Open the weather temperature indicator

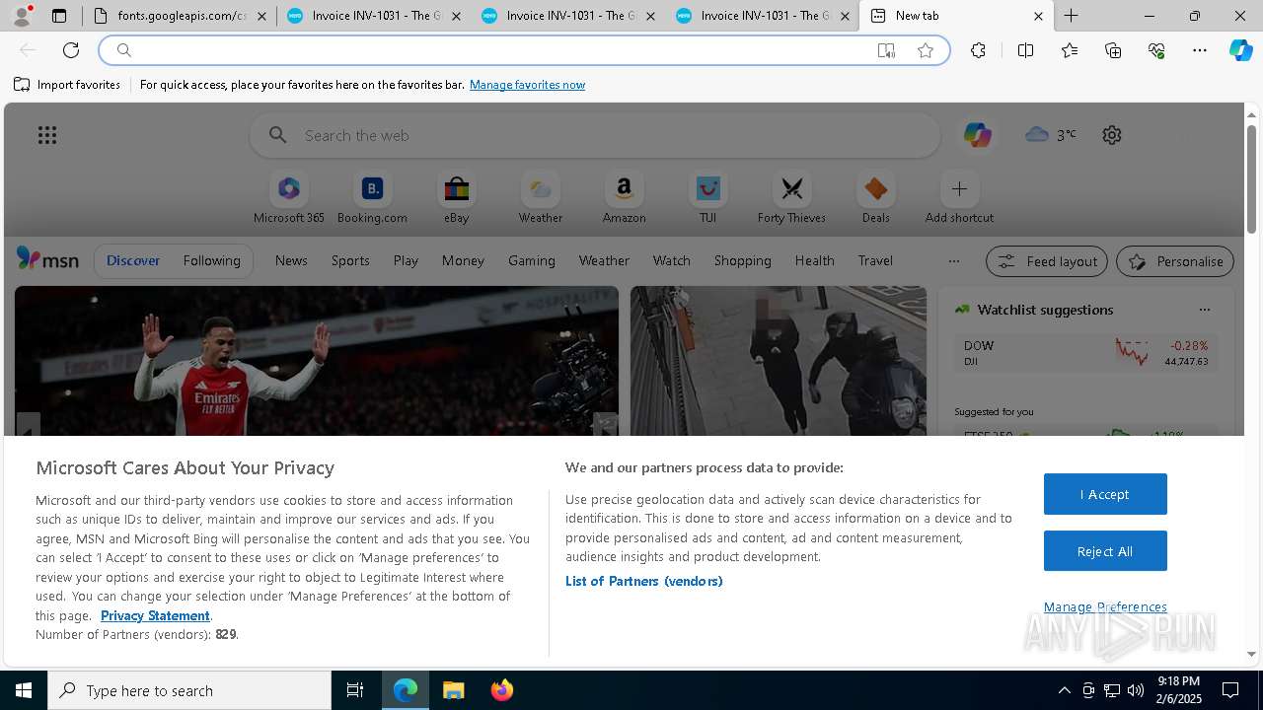click(x=1051, y=135)
